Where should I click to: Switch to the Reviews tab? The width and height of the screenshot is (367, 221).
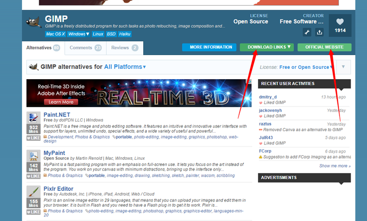click(125, 48)
